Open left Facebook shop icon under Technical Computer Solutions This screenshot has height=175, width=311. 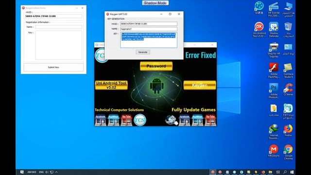[x=101, y=120]
